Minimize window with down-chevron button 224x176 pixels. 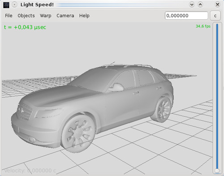[192, 4]
